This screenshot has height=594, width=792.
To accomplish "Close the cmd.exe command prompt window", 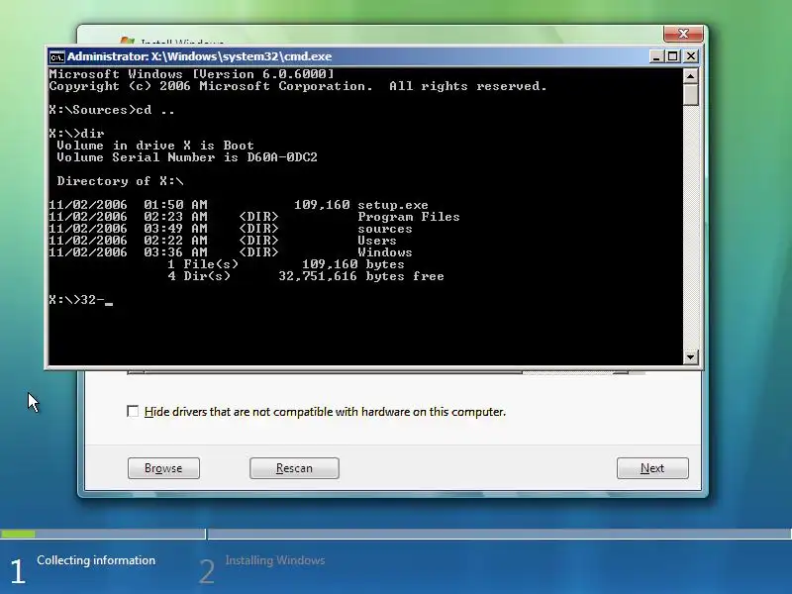I will (x=690, y=56).
